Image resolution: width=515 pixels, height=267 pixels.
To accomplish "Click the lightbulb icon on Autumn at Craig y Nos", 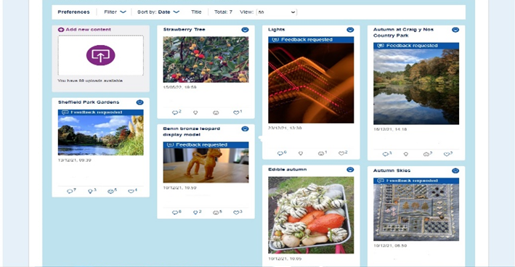I will (406, 154).
